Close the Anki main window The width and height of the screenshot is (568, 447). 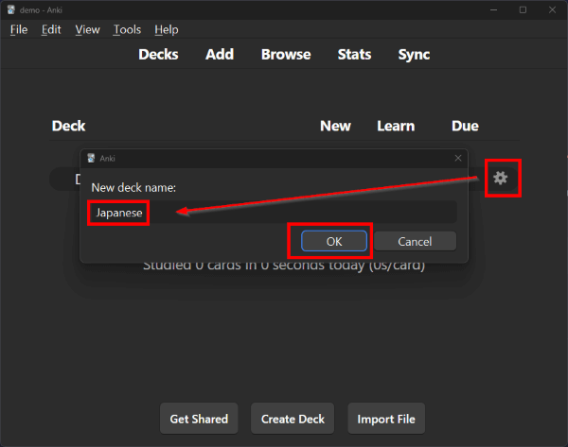(552, 9)
